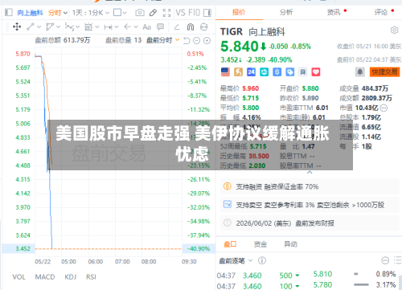Toggle the drawing pencil tool
Viewport: 402px width, 290px height.
153,13
